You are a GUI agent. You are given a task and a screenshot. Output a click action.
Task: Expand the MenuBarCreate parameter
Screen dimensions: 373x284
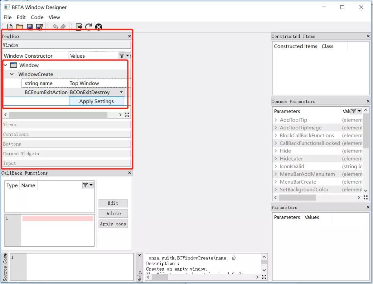[276, 182]
